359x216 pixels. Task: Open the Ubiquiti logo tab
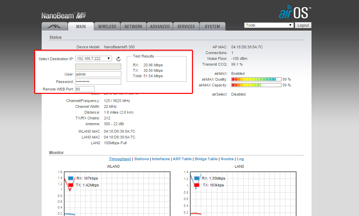click(55, 27)
